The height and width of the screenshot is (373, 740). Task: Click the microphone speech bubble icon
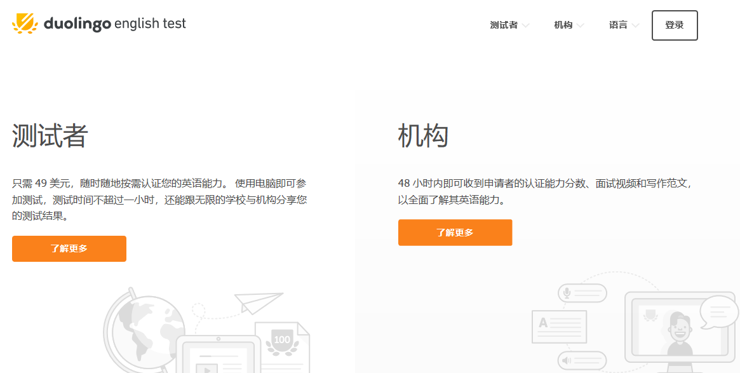pyautogui.click(x=582, y=293)
